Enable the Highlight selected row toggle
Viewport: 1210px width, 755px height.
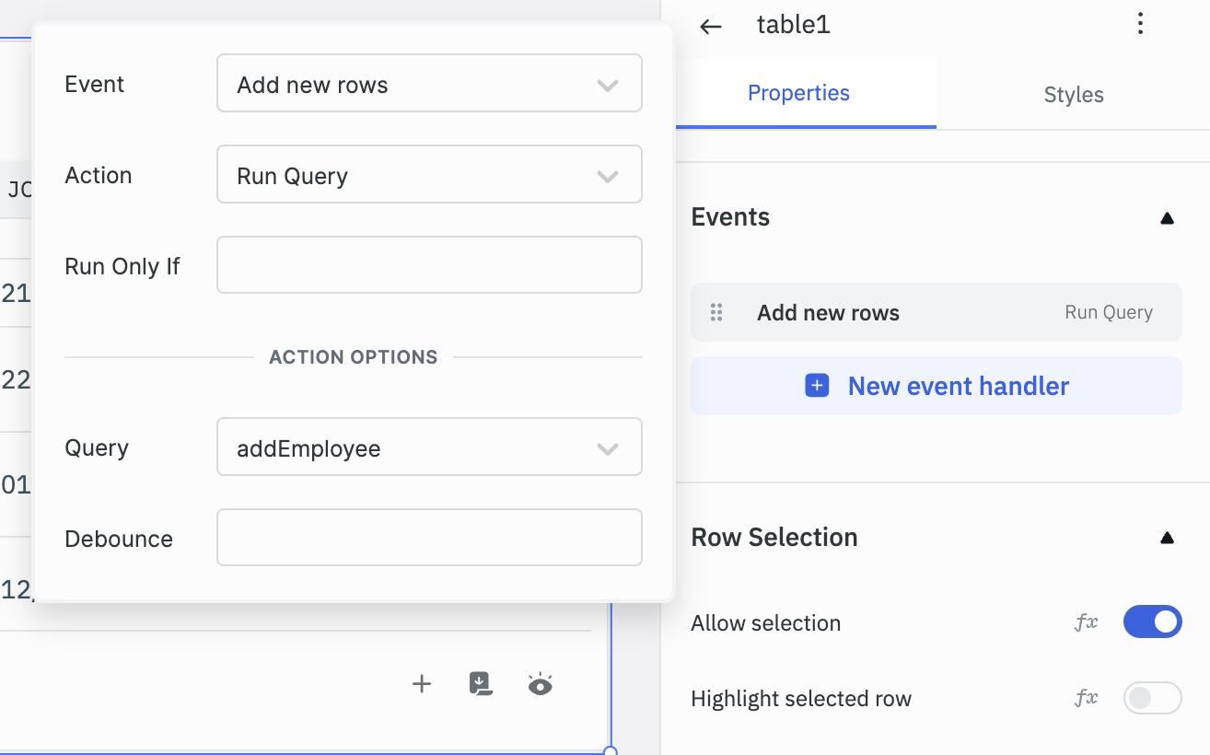tap(1152, 699)
